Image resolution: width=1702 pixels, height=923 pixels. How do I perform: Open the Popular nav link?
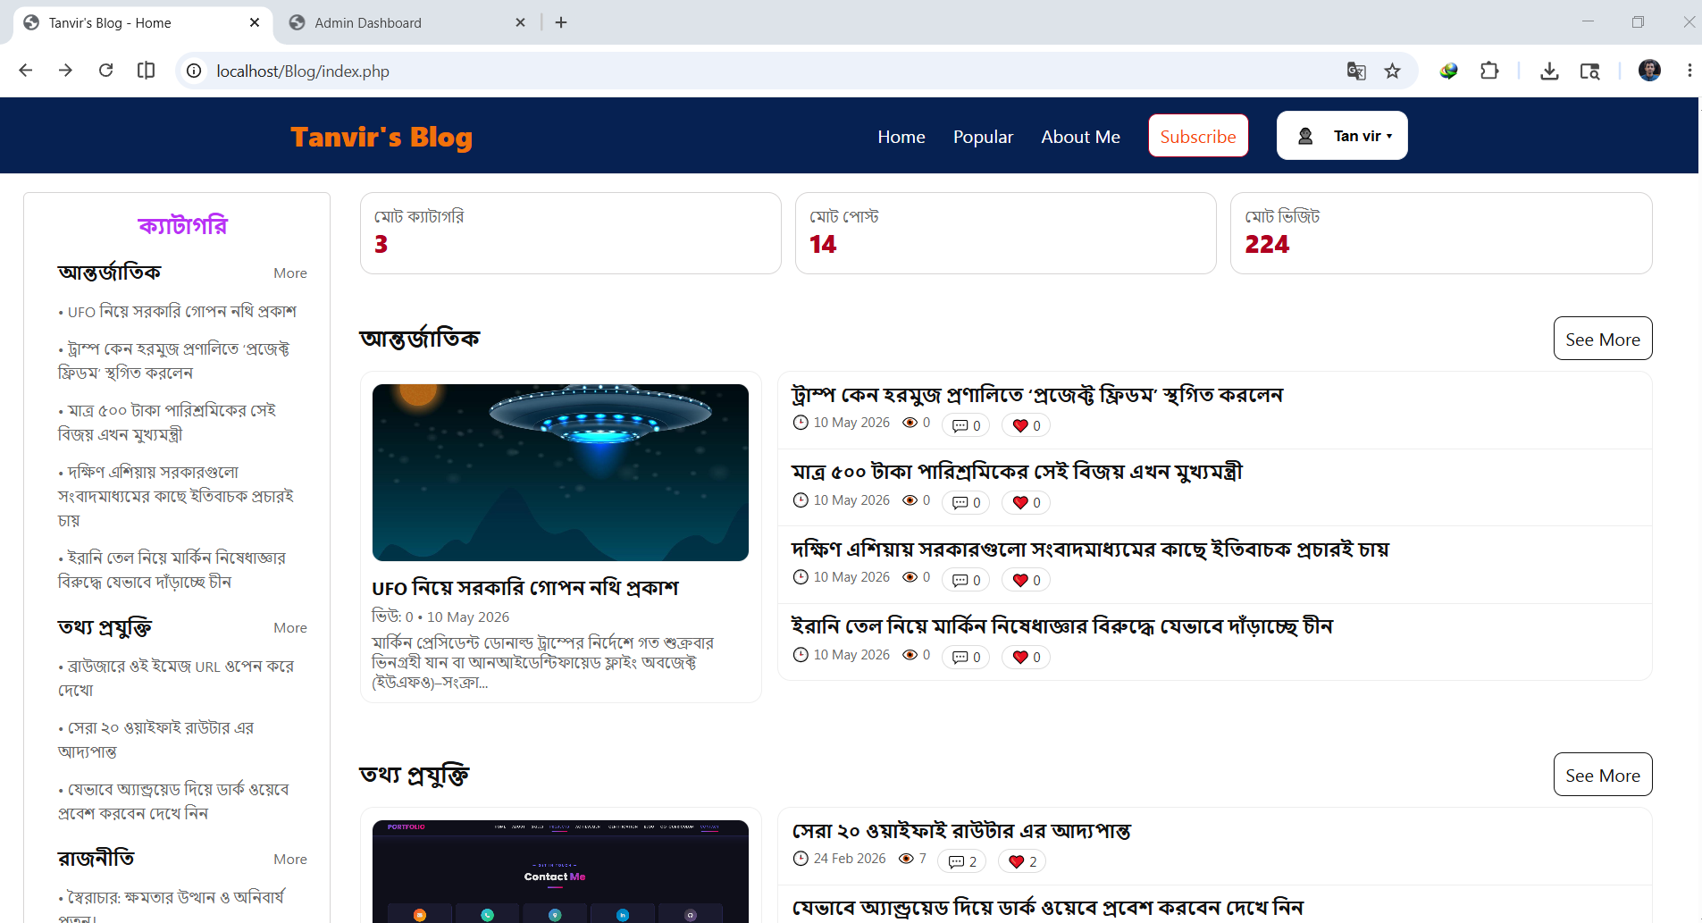tap(983, 137)
